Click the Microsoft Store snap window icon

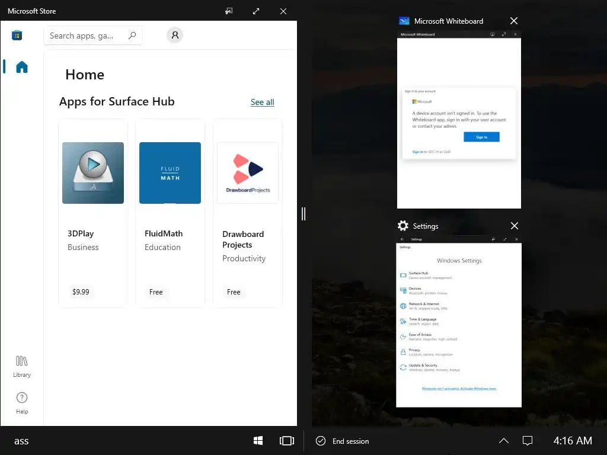coord(229,11)
